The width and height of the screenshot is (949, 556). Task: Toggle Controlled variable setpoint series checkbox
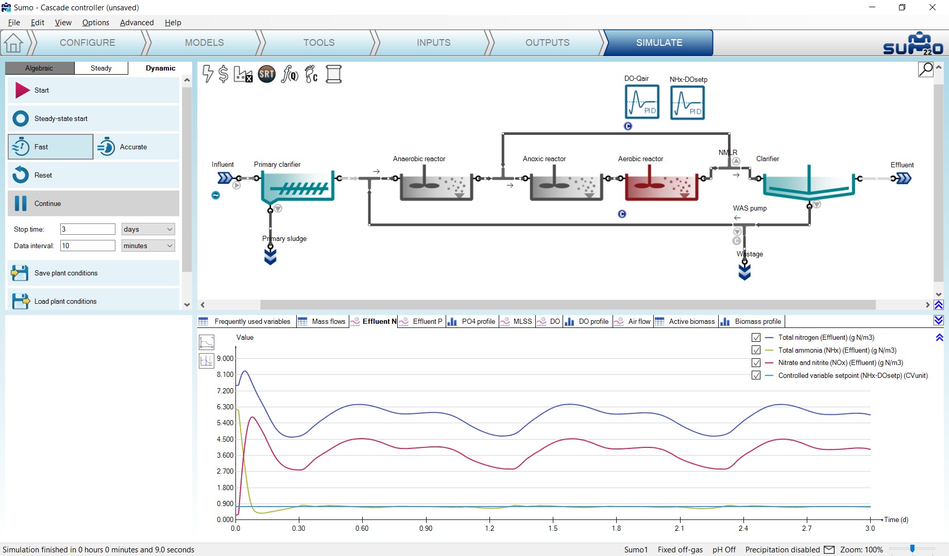coord(756,375)
